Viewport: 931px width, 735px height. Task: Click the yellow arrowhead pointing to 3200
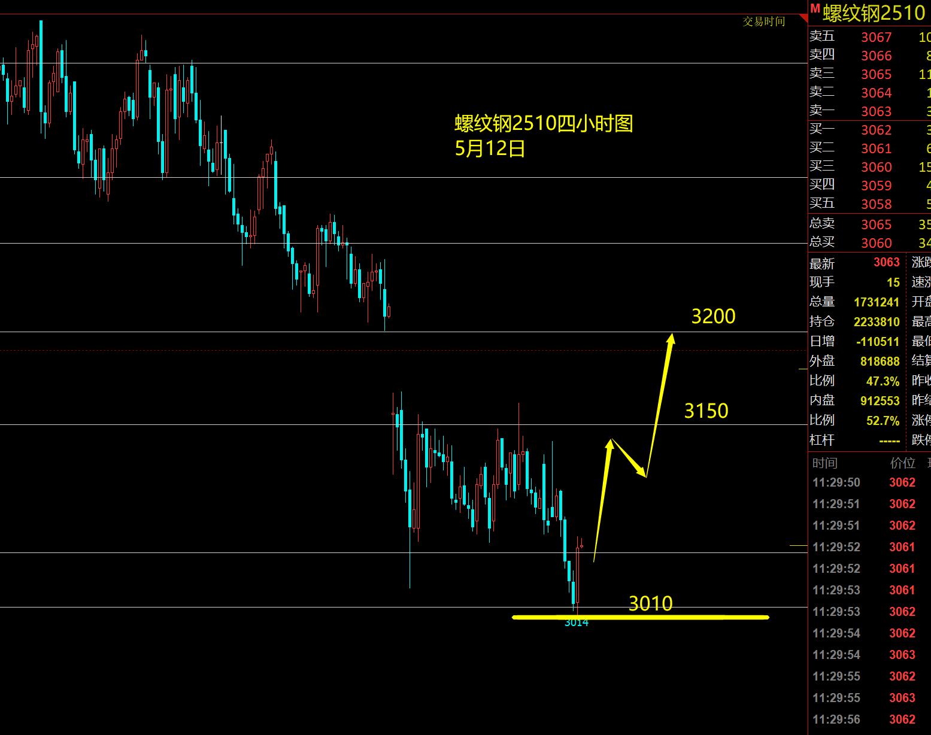click(671, 339)
